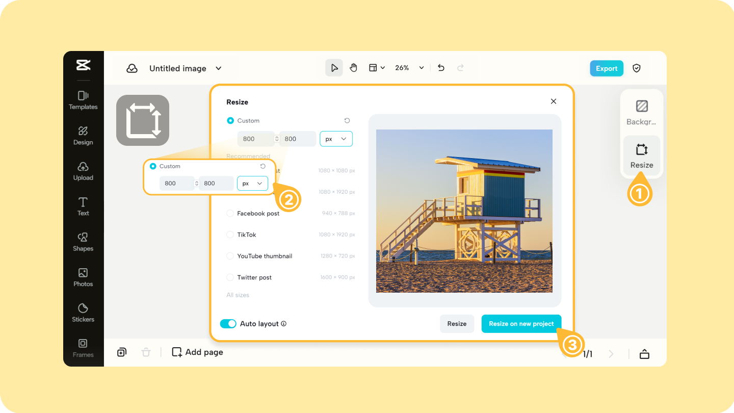The image size is (734, 413).
Task: Click the lifeguard tower preview image
Action: click(464, 211)
